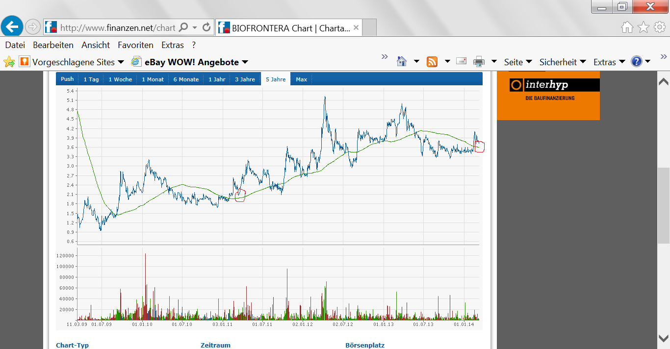The image size is (670, 349).
Task: Expand the Vorgeschlagene Sites dropdown arrow
Action: 121,62
